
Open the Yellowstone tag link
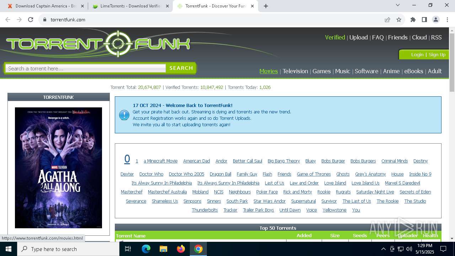(334, 210)
